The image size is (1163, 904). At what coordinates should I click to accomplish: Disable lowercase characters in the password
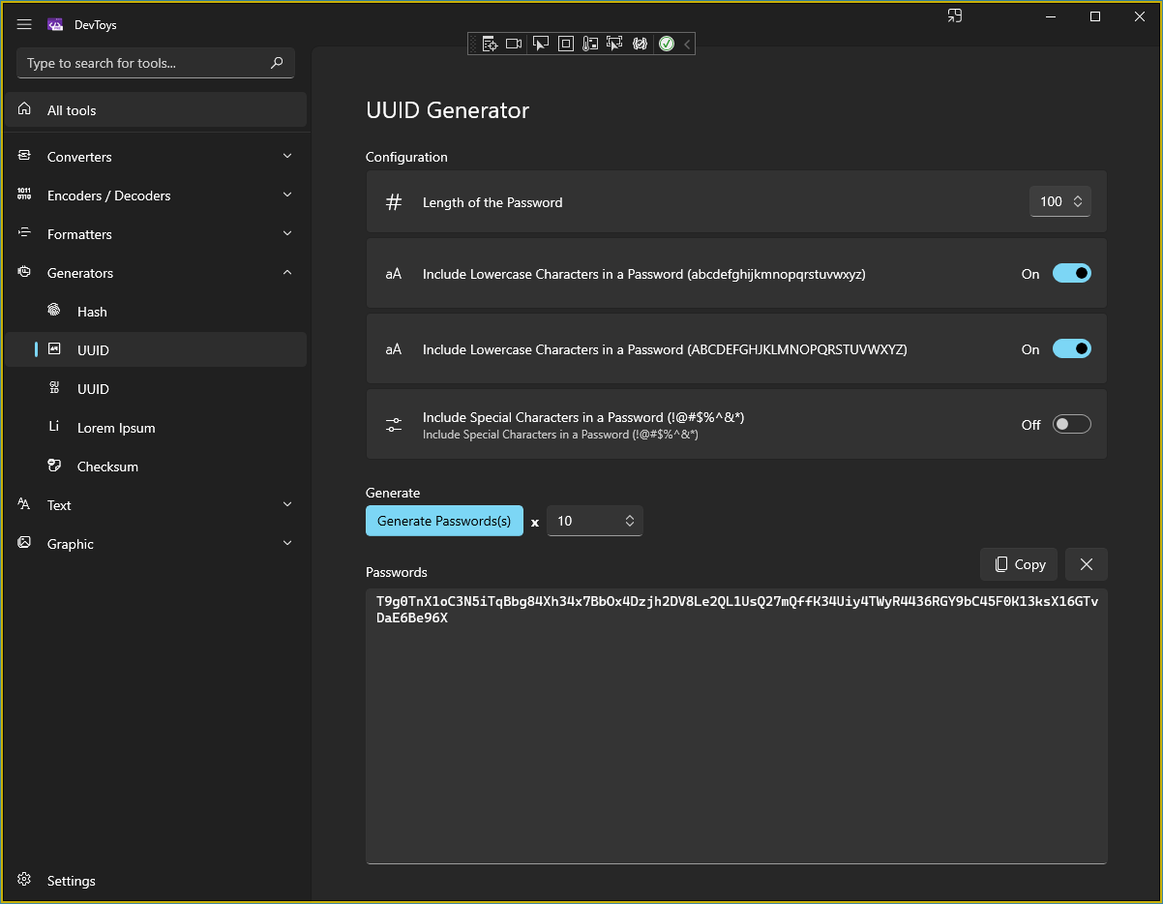[1071, 273]
